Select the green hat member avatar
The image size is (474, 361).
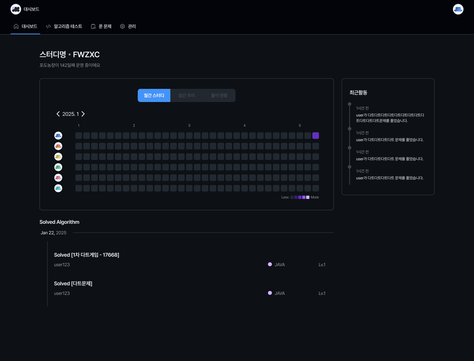pyautogui.click(x=58, y=167)
